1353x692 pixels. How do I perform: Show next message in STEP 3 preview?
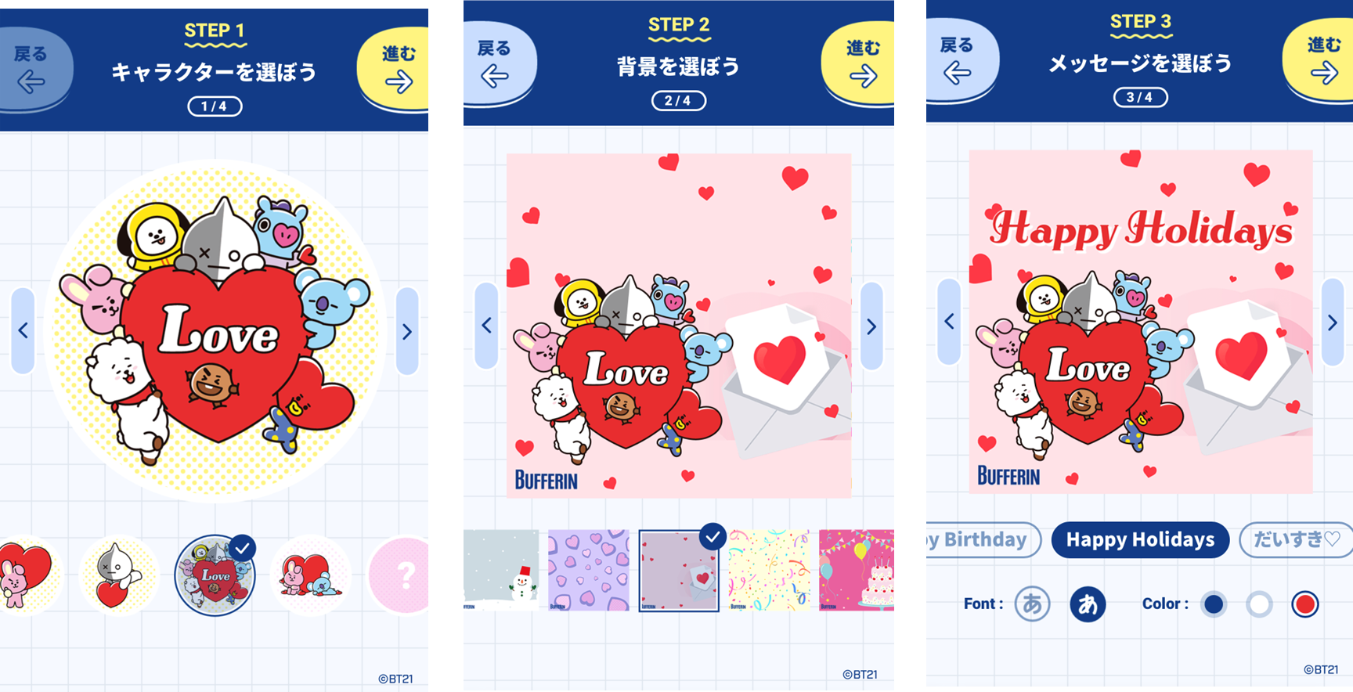click(1333, 322)
